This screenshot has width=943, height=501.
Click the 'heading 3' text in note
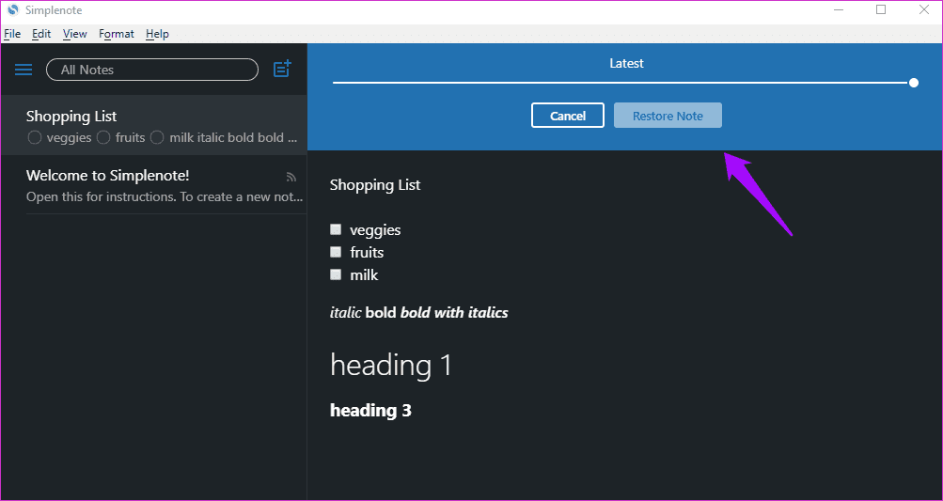tap(370, 410)
